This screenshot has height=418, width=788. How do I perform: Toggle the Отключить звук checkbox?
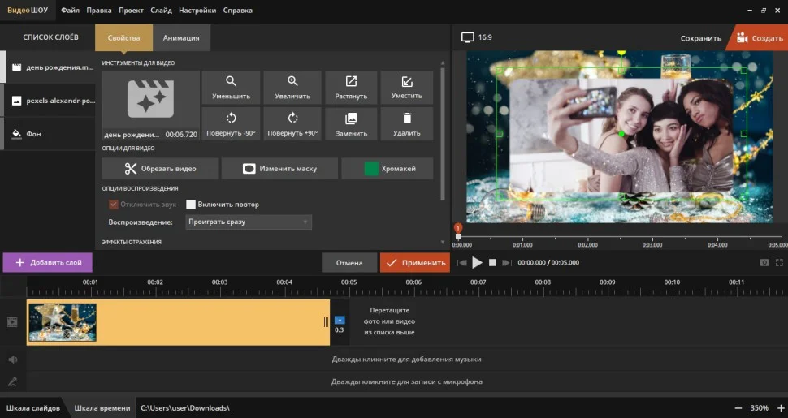(114, 205)
